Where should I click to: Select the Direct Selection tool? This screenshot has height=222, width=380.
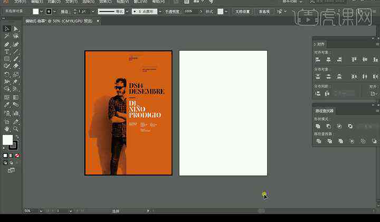pyautogui.click(x=16, y=29)
